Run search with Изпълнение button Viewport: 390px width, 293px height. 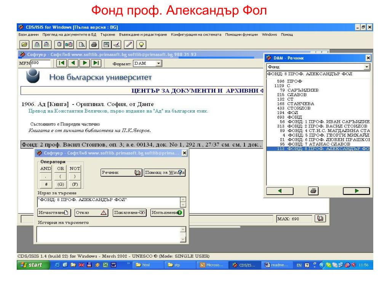click(x=167, y=213)
